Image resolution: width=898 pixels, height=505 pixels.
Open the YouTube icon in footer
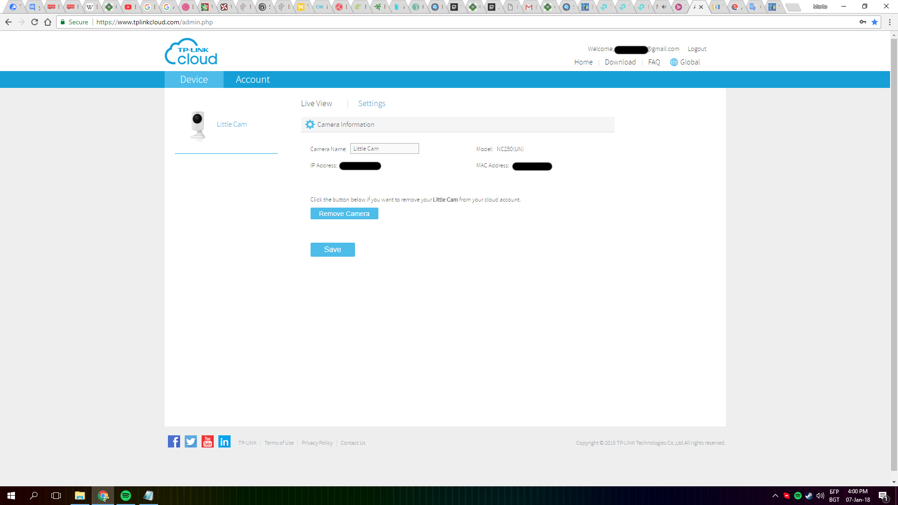208,441
